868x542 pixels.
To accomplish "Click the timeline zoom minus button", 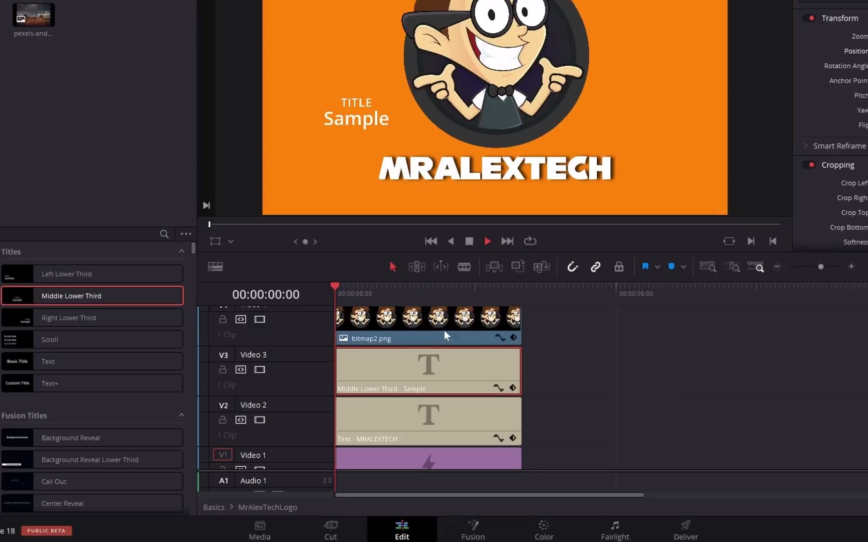I will tap(777, 266).
